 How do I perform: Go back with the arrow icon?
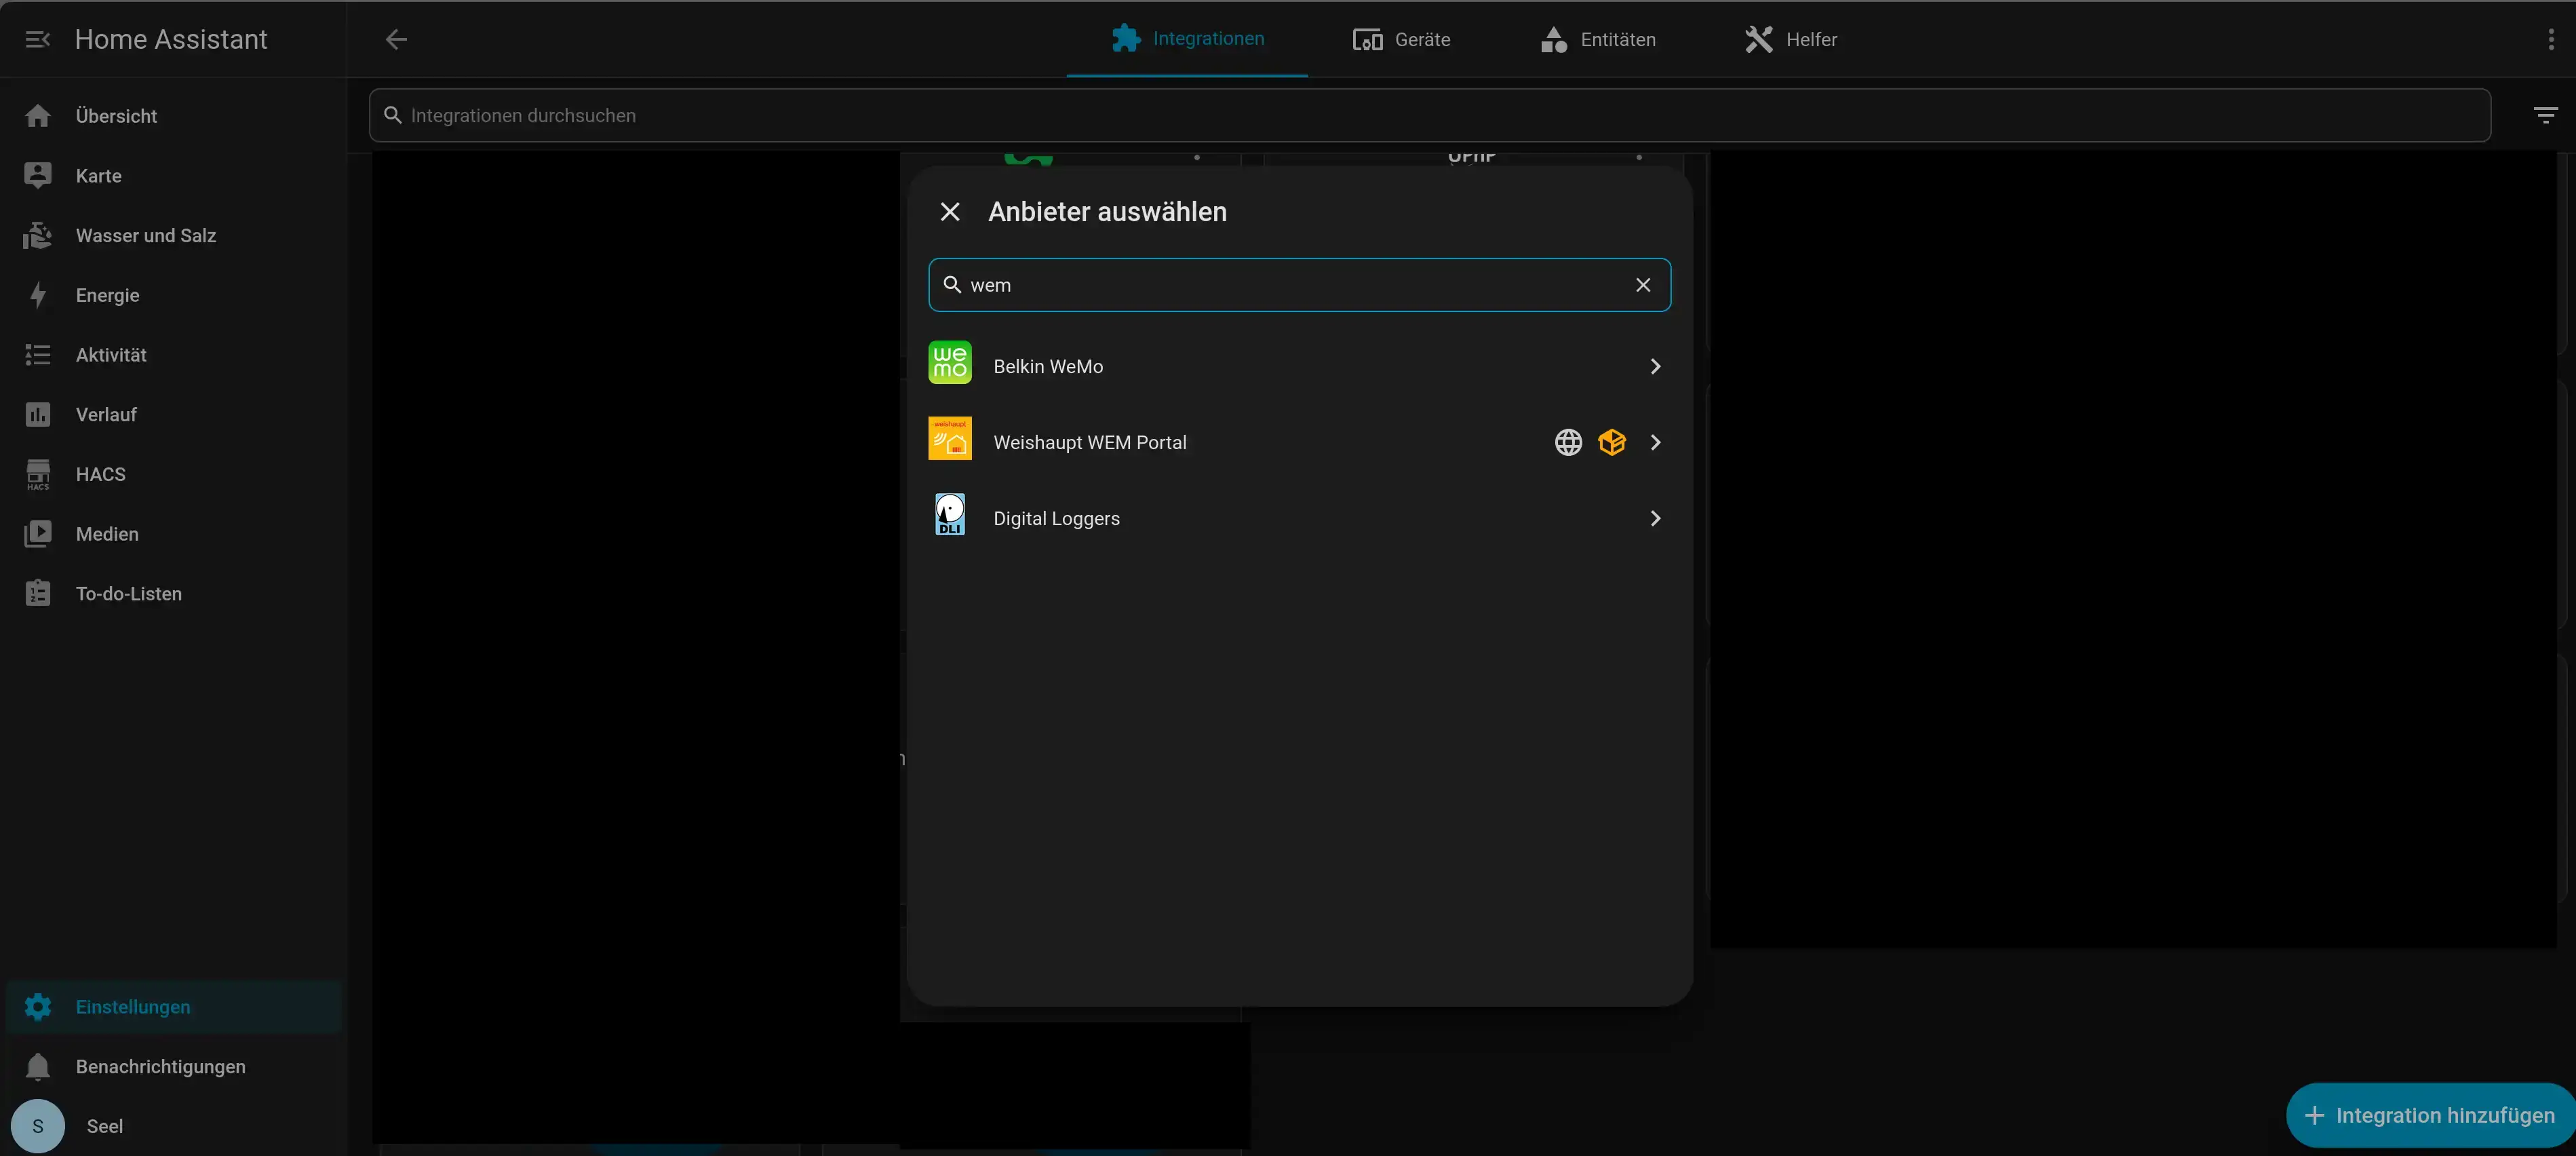(396, 39)
